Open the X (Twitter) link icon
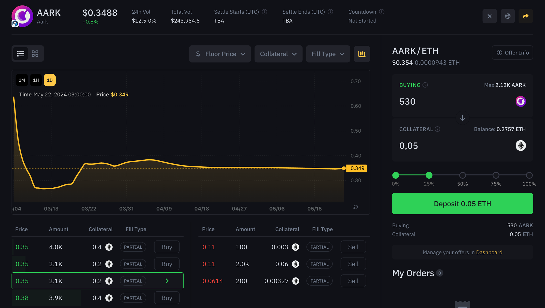Image resolution: width=545 pixels, height=308 pixels. [489, 16]
